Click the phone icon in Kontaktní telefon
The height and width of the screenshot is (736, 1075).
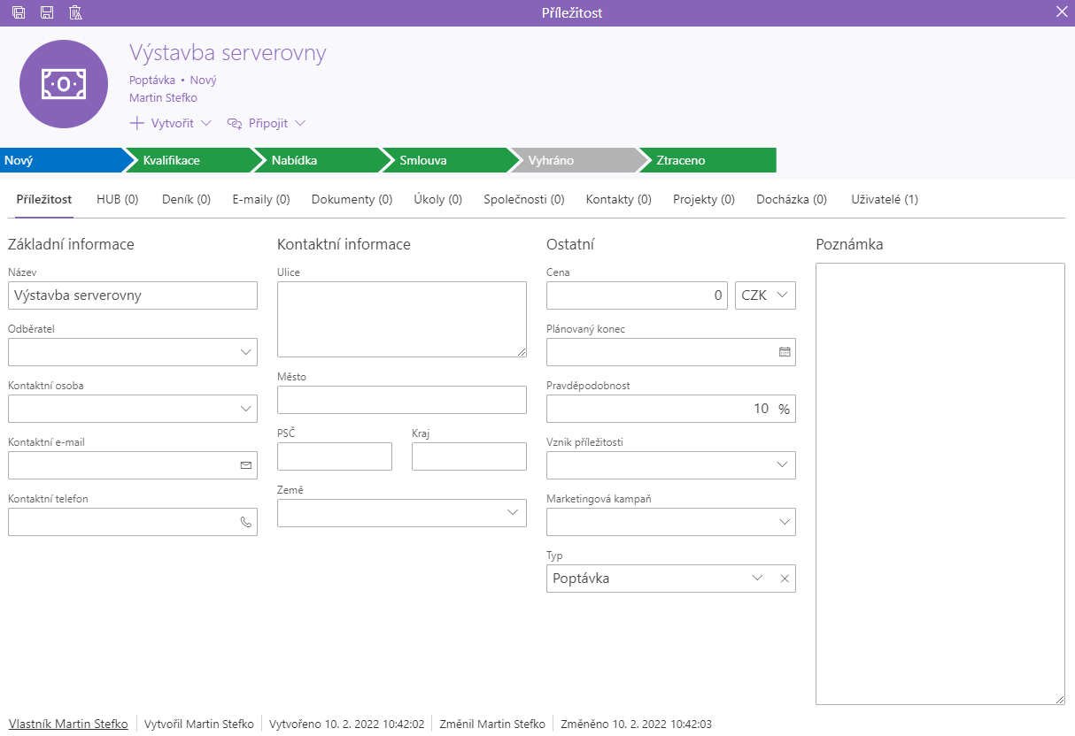(246, 522)
